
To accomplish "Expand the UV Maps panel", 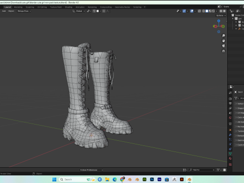I will pos(239,113).
